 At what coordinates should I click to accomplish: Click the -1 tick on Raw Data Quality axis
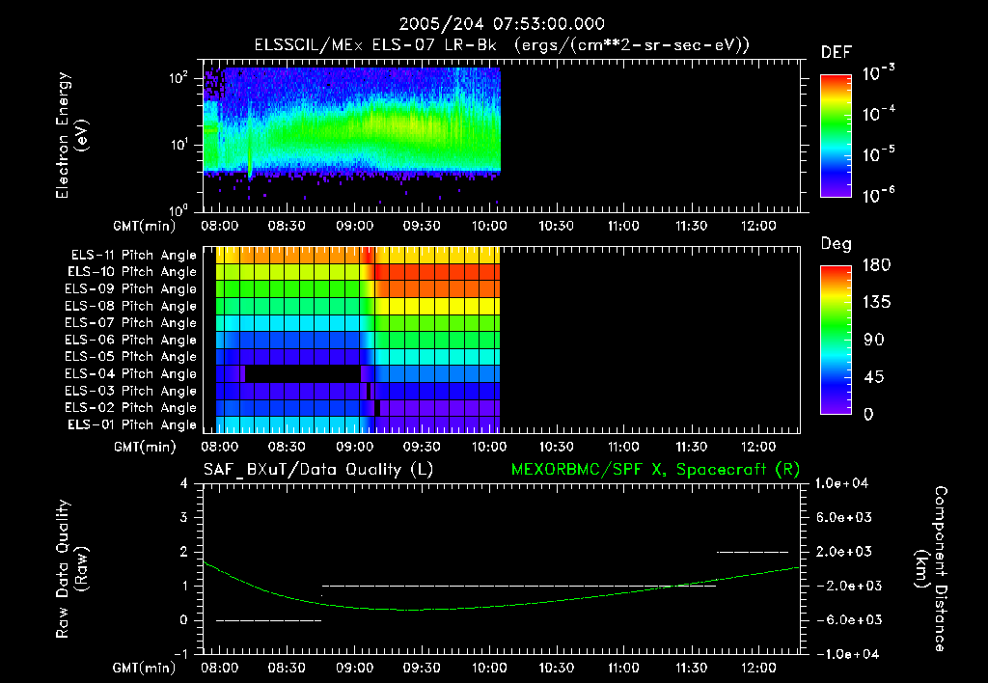181,654
